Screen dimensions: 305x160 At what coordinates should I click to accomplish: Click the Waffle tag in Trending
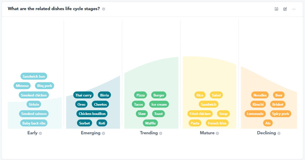(150, 123)
